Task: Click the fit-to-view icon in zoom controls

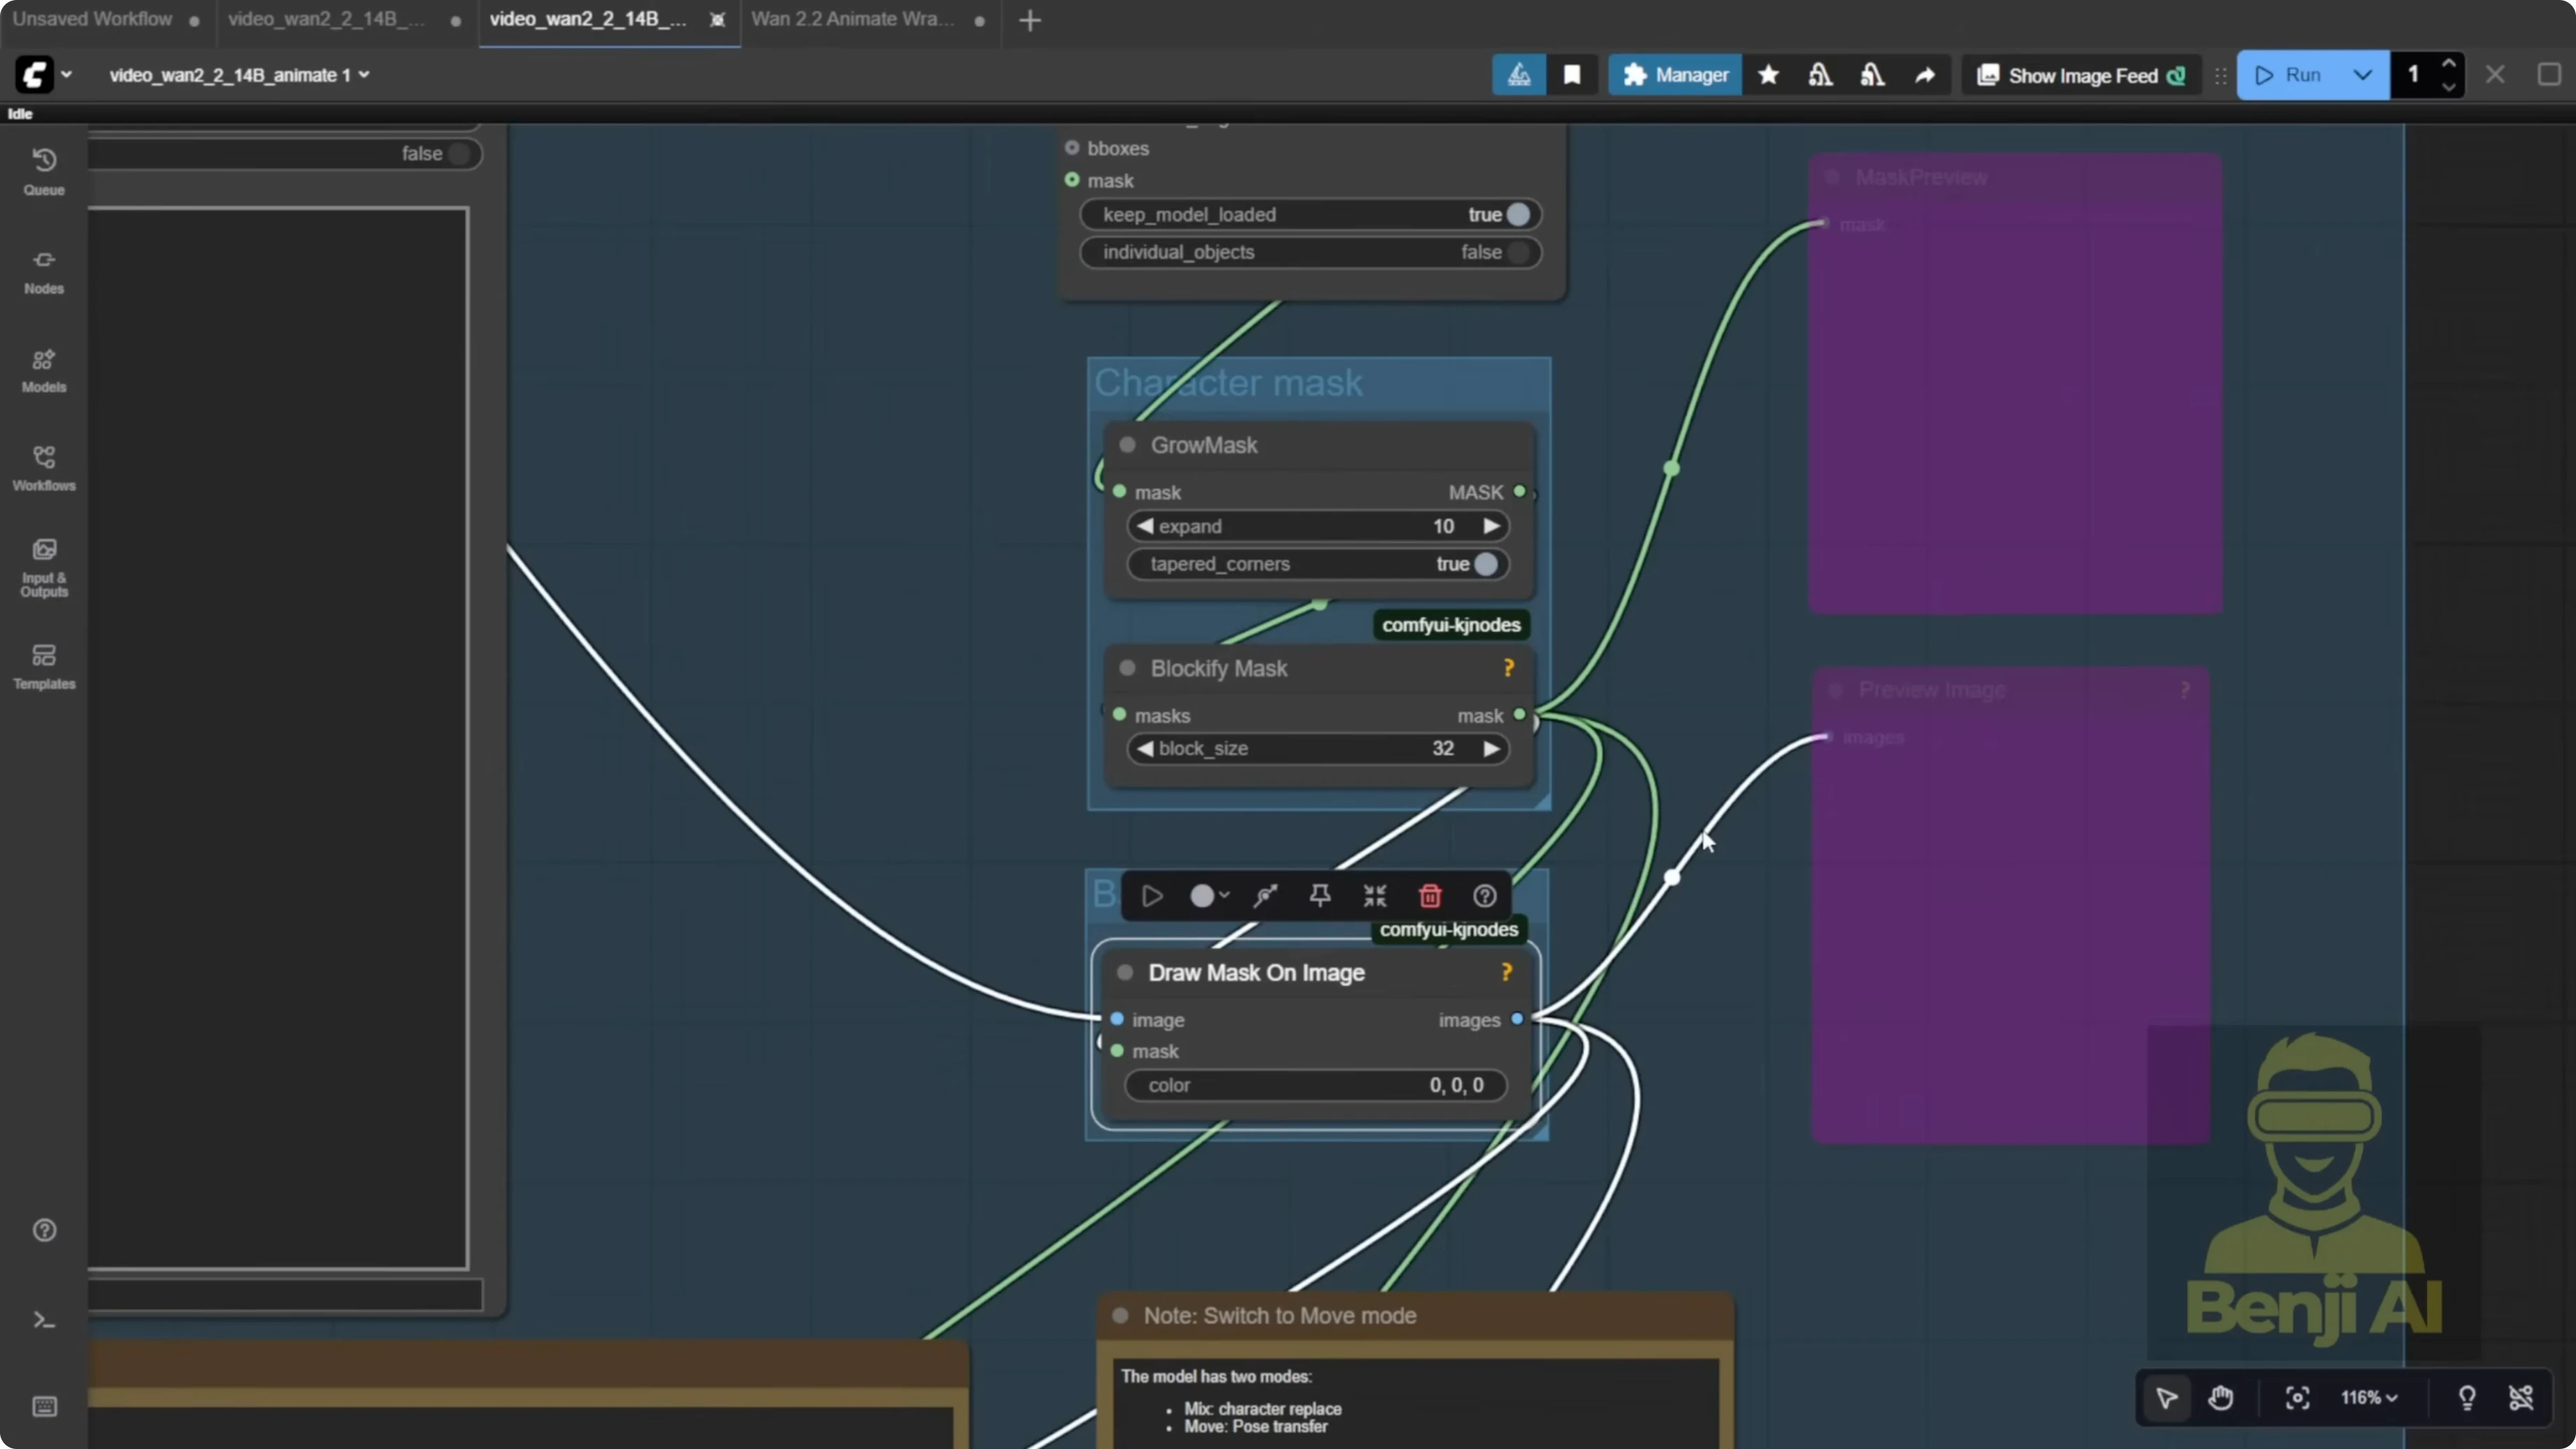Action: point(2297,1398)
